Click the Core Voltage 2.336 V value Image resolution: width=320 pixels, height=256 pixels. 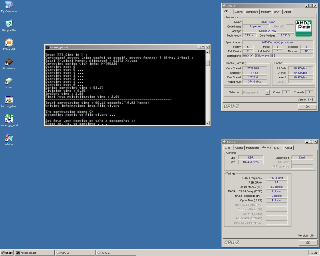[285, 35]
